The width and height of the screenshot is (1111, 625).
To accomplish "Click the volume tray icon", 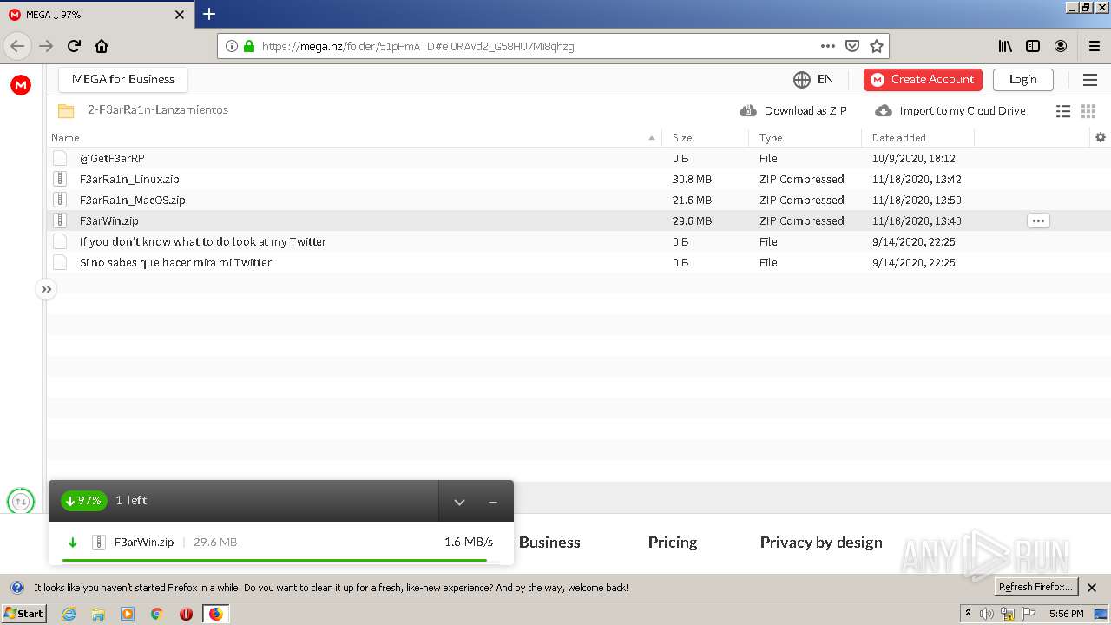I will point(987,614).
